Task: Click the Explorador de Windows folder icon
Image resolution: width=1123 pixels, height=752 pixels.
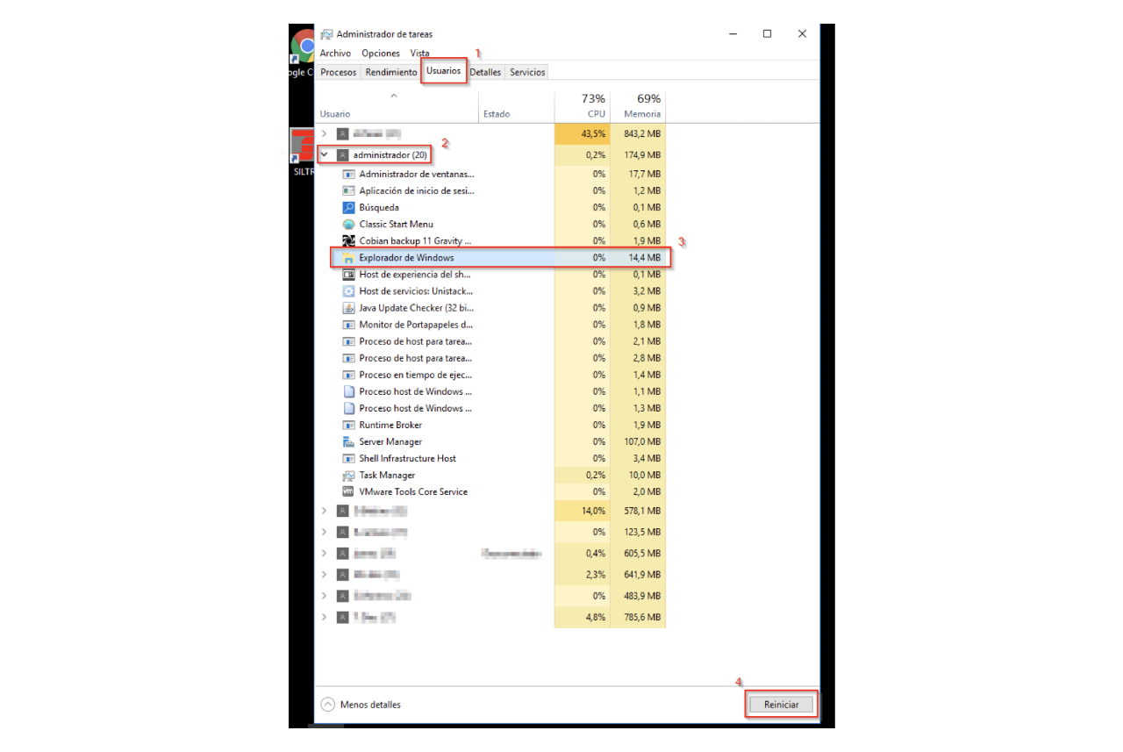Action: point(348,258)
